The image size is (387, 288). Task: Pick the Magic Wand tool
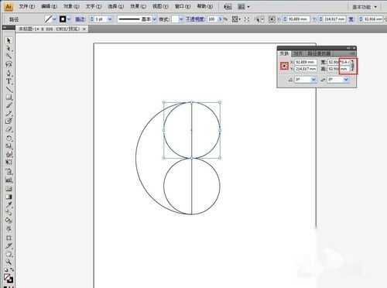coord(9,56)
